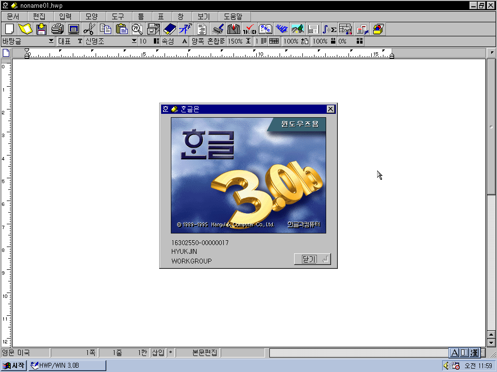Image resolution: width=497 pixels, height=372 pixels.
Task: Click the A input mode button
Action: click(x=454, y=353)
